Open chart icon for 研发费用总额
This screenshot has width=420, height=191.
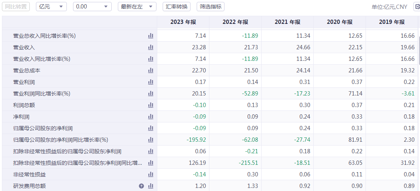coord(151,186)
